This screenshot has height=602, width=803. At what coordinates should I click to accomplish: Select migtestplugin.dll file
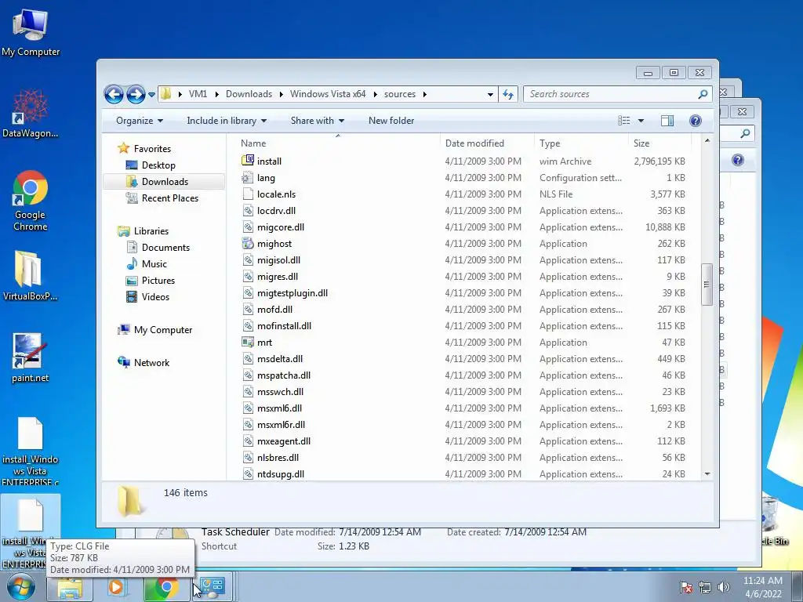click(x=292, y=293)
